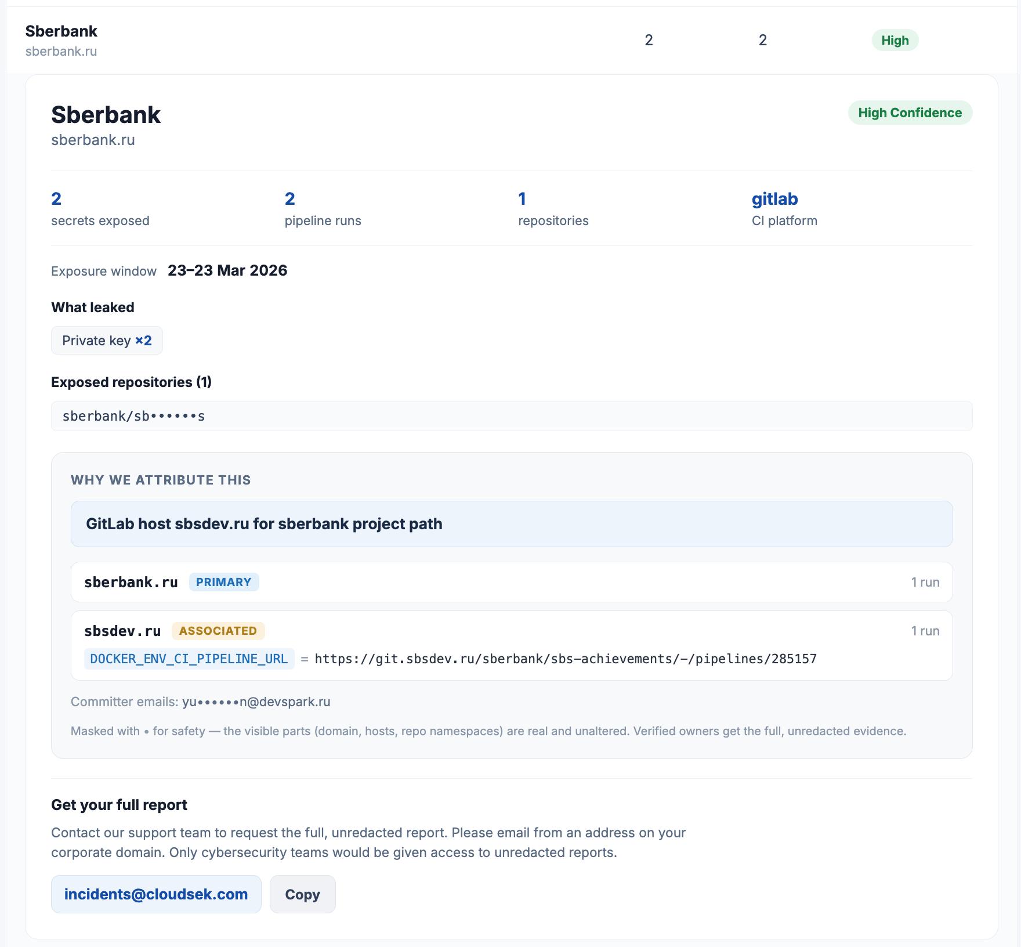This screenshot has width=1021, height=947.
Task: Select committer email yu••••••n@devspark.ru
Action: coord(256,702)
